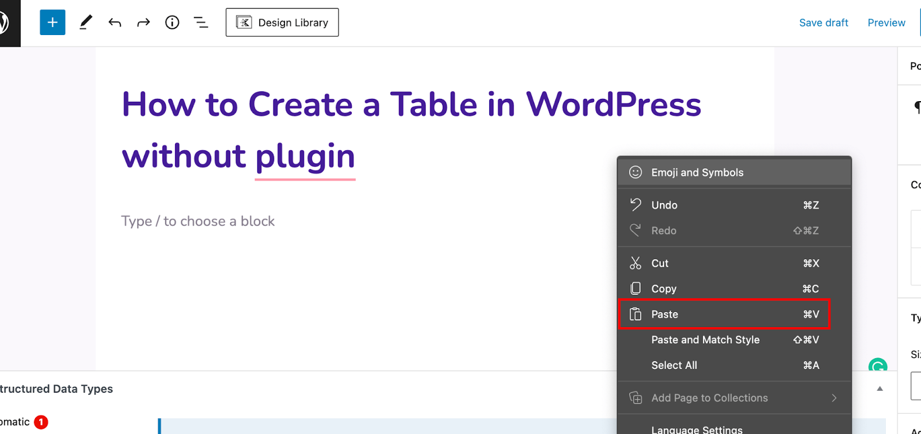Click the blue block inserter plus button
Viewport: 921px width, 434px height.
(x=52, y=22)
